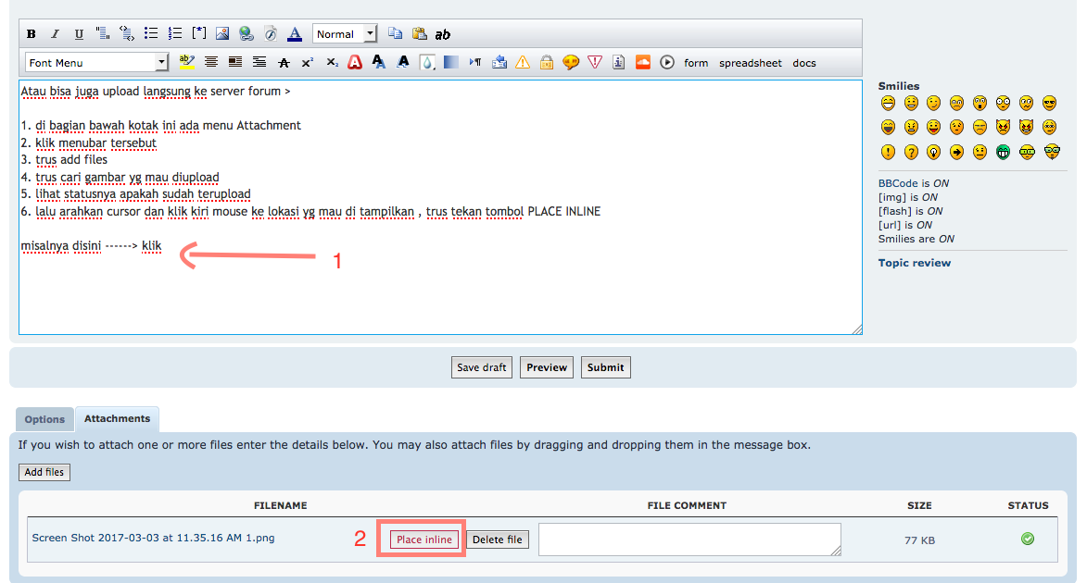This screenshot has width=1087, height=583.
Task: Open the Font Menu dropdown
Action: (96, 63)
